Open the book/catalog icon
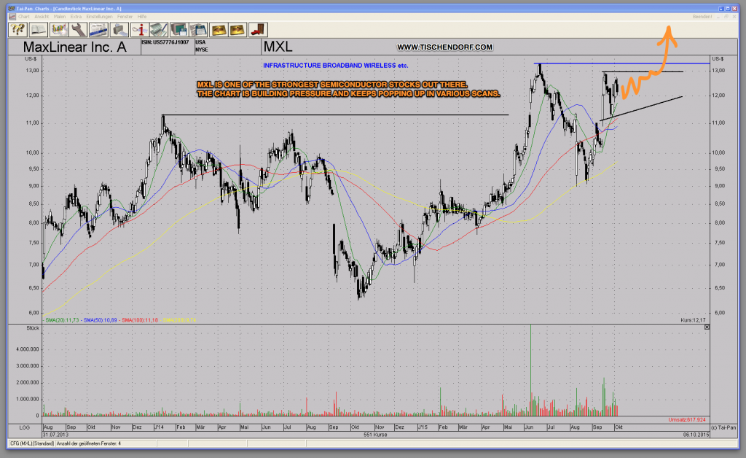 coord(40,29)
